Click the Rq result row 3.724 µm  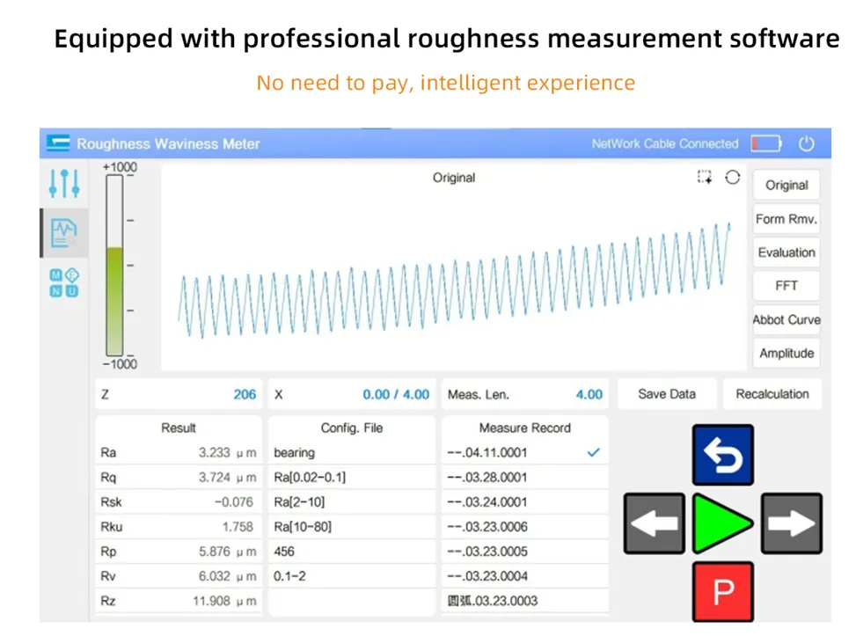[179, 477]
